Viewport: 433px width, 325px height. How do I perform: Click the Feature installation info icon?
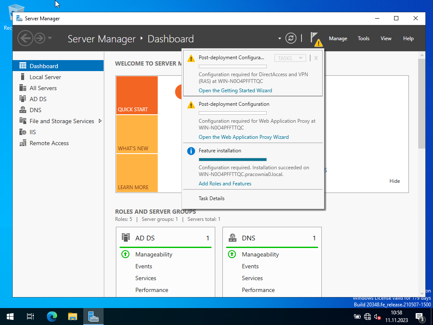tap(191, 151)
